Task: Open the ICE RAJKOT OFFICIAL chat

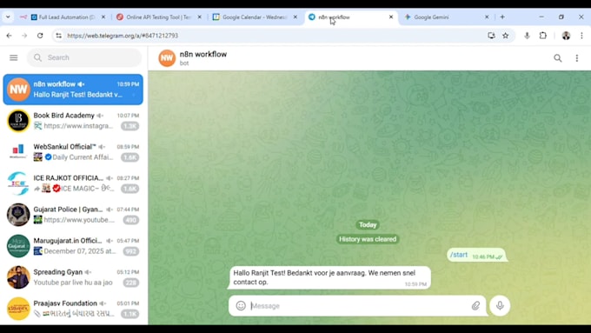Action: (x=73, y=183)
